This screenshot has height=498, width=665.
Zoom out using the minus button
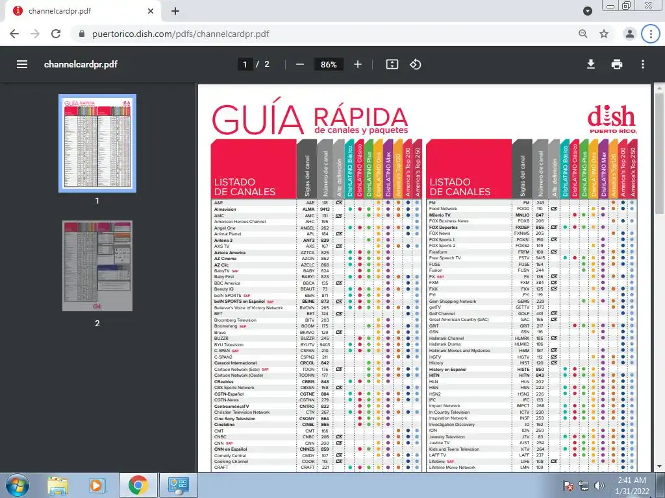(300, 64)
